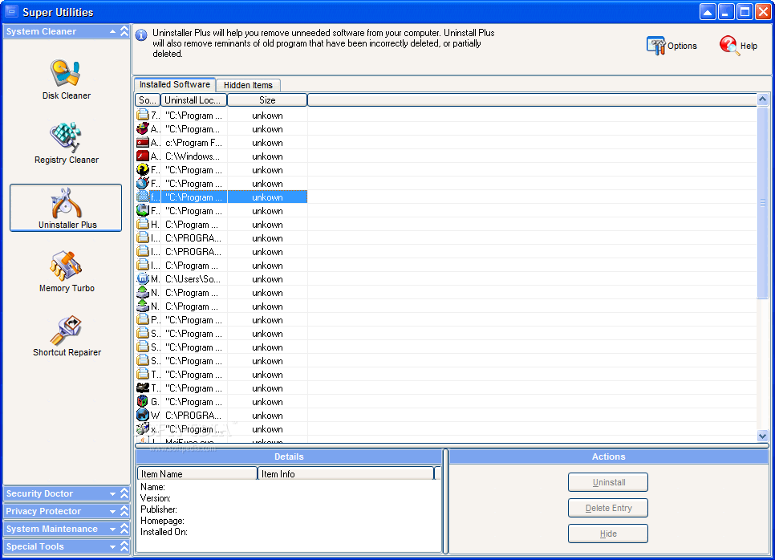Click the Publisher: field in Details
The image size is (775, 560).
(159, 509)
